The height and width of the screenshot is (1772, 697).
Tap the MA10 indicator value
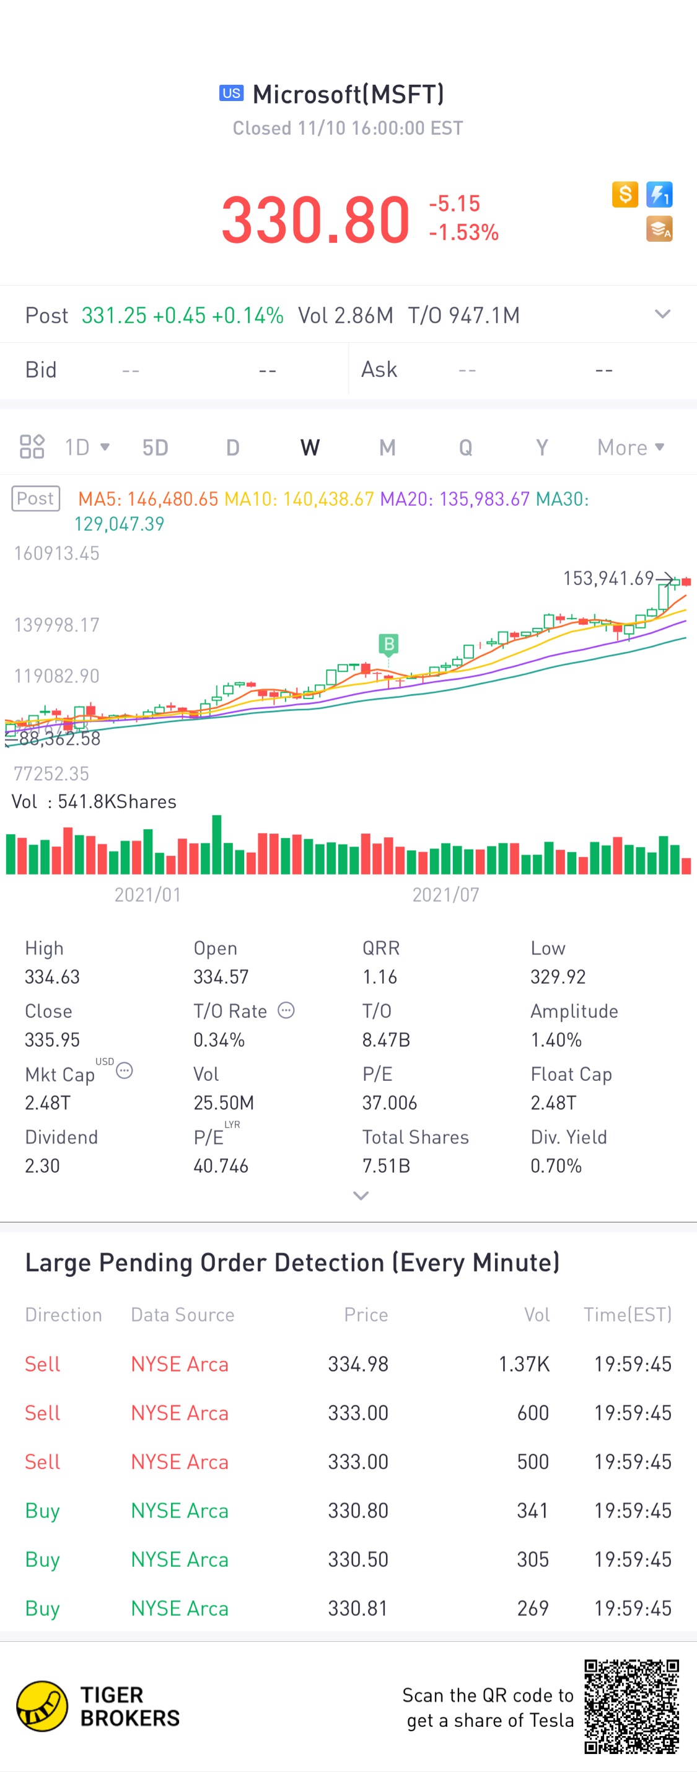pyautogui.click(x=299, y=499)
